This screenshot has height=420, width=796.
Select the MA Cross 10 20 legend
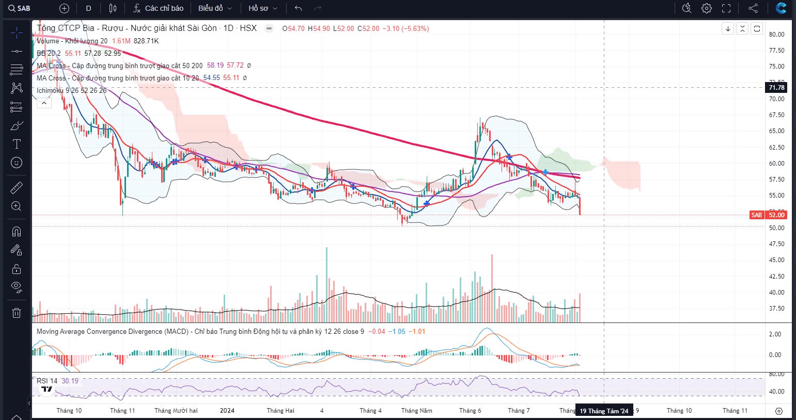click(x=118, y=78)
